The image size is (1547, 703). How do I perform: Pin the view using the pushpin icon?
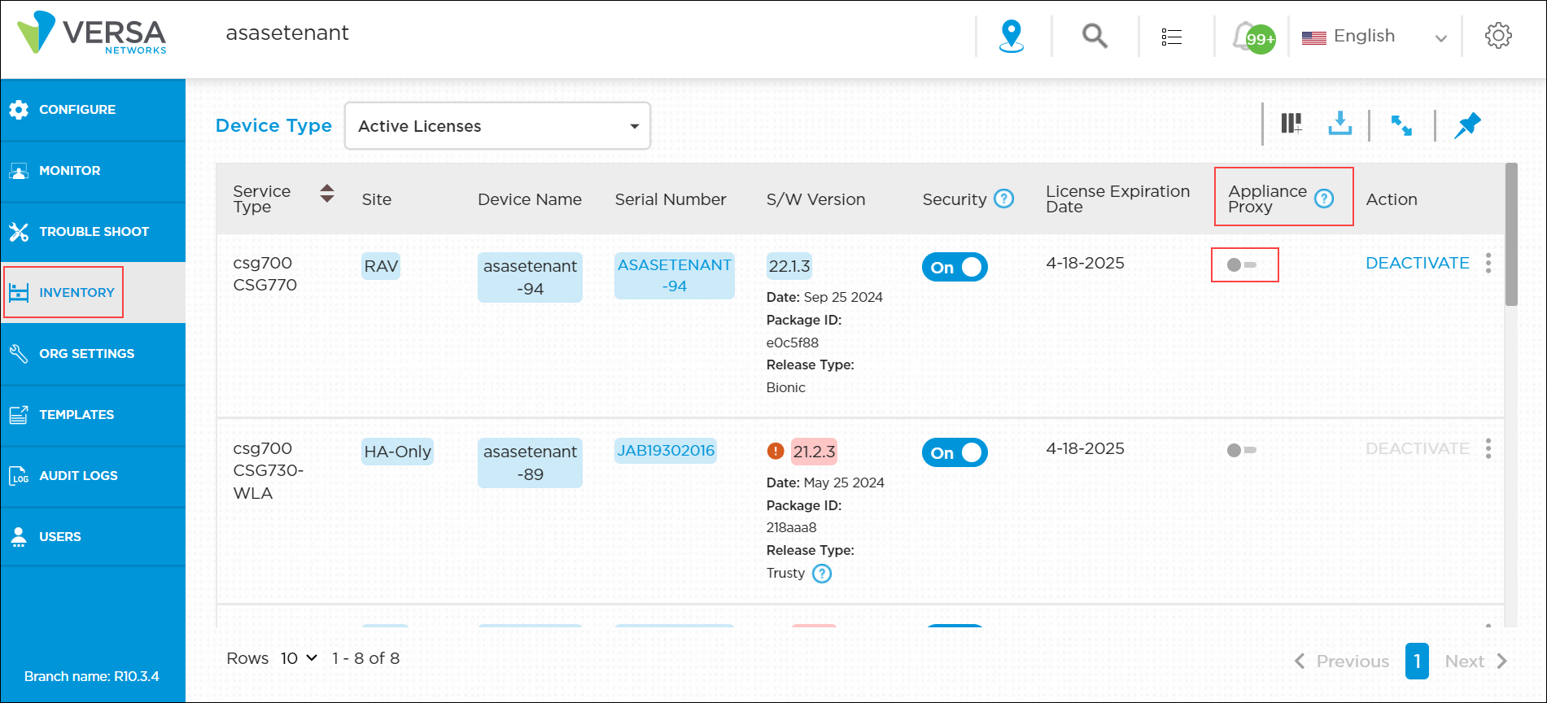click(x=1467, y=125)
